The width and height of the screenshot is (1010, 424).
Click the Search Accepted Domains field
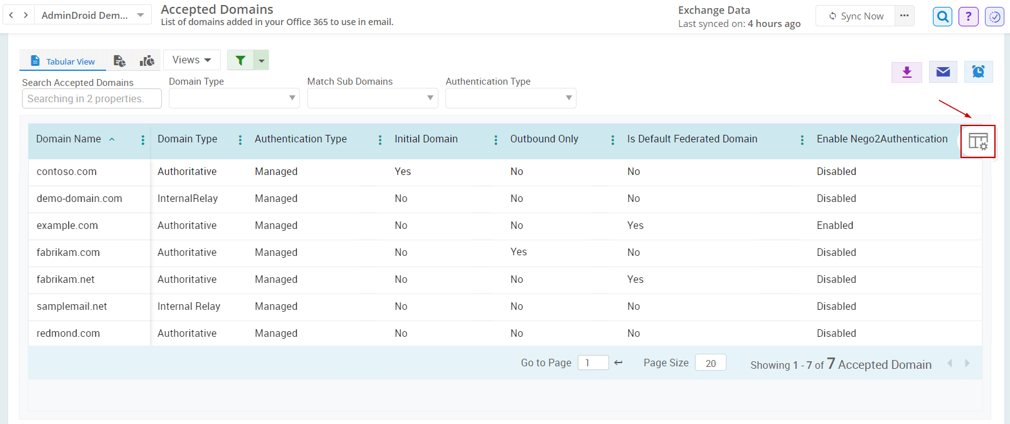(92, 98)
